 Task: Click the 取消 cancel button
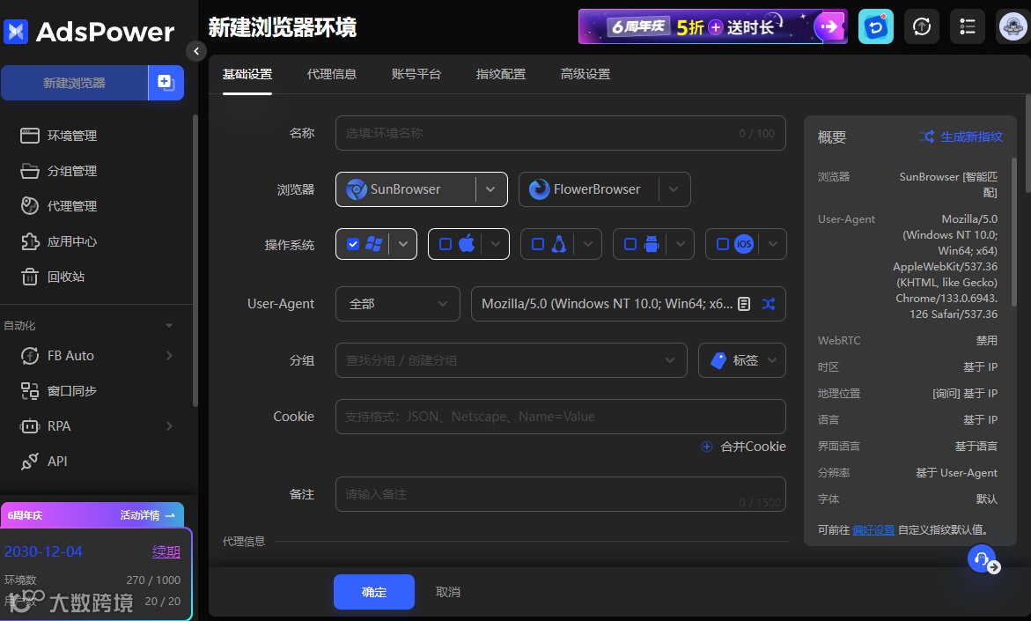pyautogui.click(x=448, y=592)
